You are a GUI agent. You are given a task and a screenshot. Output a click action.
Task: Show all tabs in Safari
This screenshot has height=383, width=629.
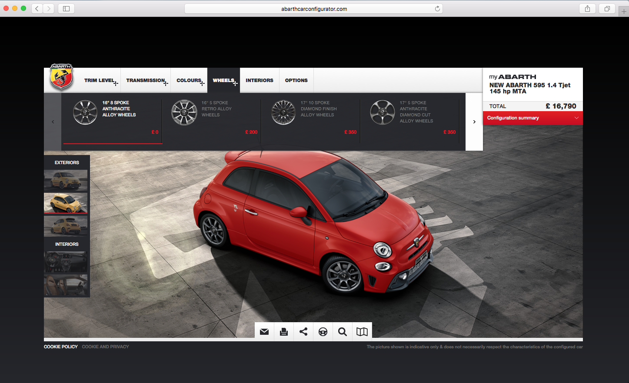607,8
